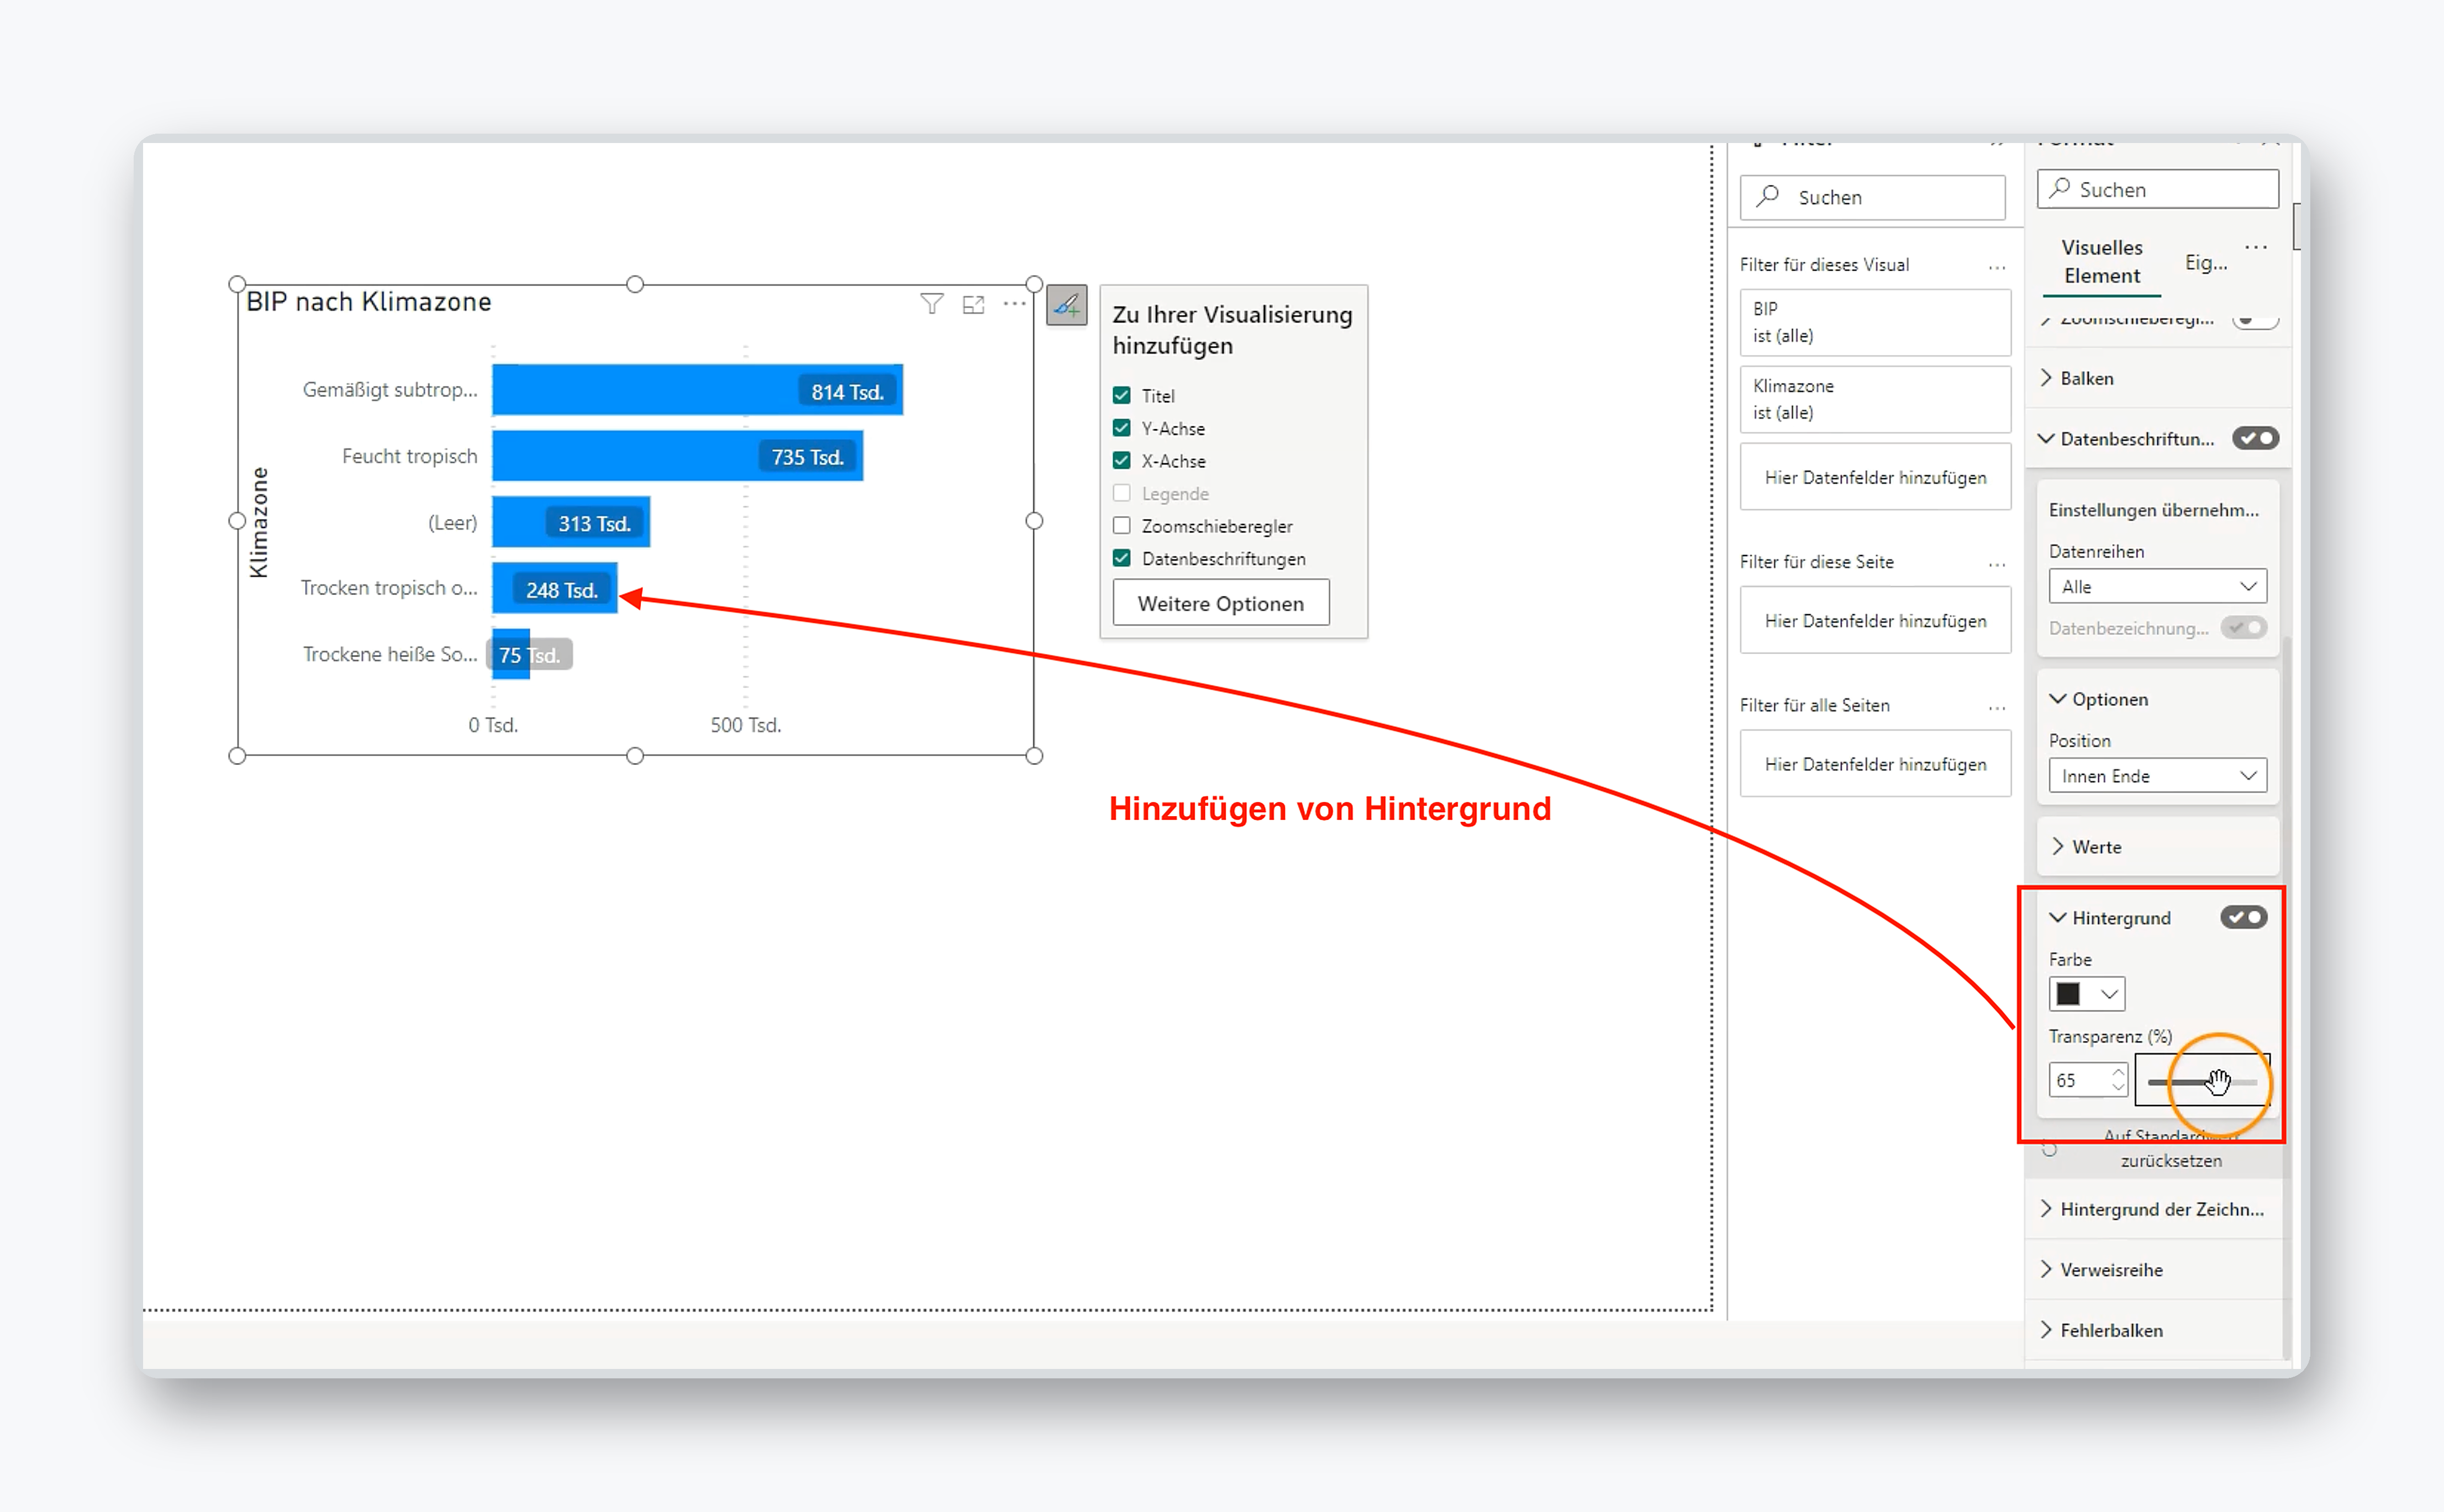
Task: Click 'Hier Datenfelder hinzufügen' under visual filters
Action: pyautogui.click(x=1875, y=477)
